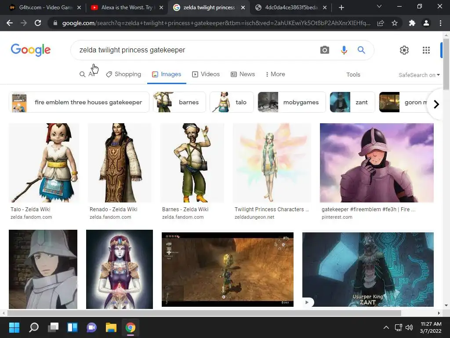This screenshot has height=338, width=450.
Task: Filter results by barnes chip
Action: pos(179,102)
